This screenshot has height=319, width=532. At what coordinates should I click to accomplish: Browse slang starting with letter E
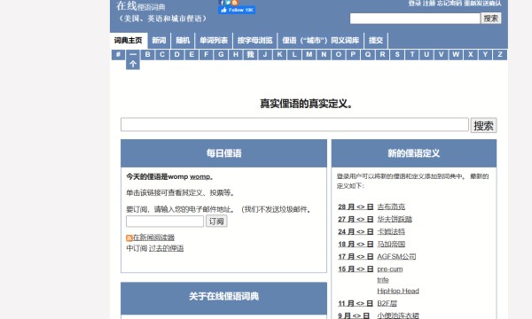[x=192, y=55]
